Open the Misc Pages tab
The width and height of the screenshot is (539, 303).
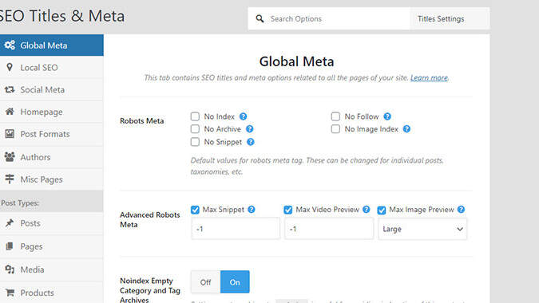[52, 179]
